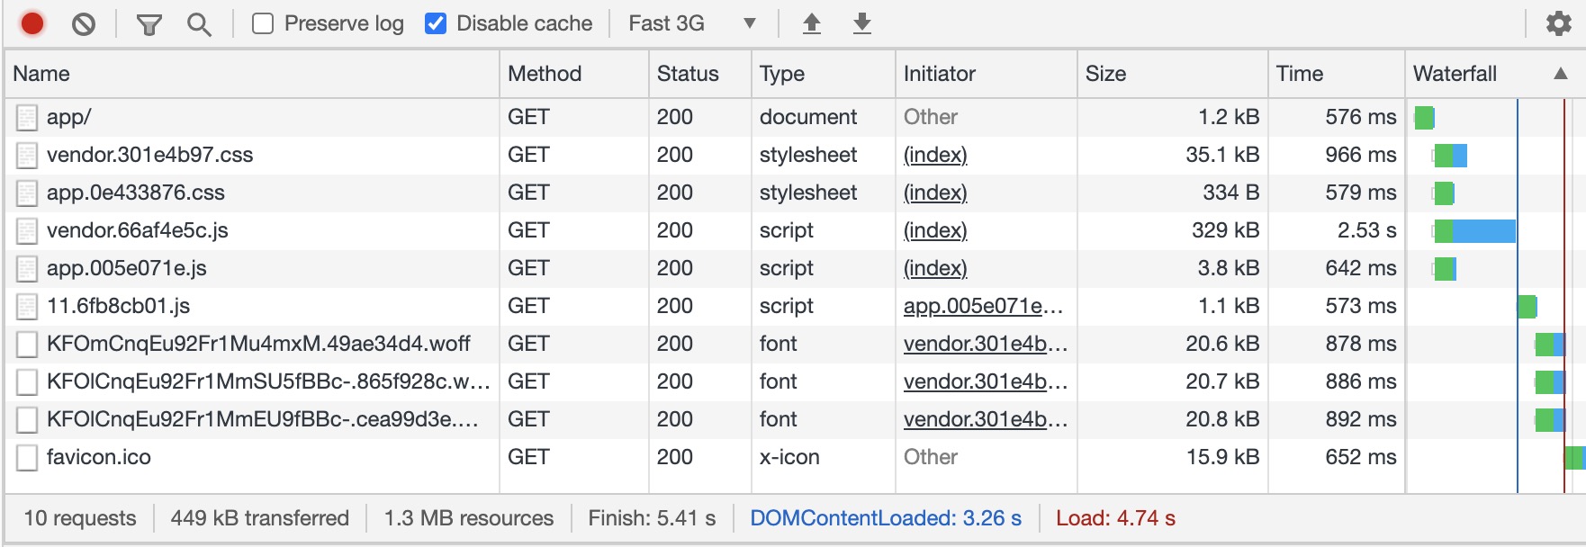The image size is (1586, 547).
Task: Select the KFOlCnqEu92Fr1MmSU5fBBc font request
Action: pyautogui.click(x=268, y=381)
